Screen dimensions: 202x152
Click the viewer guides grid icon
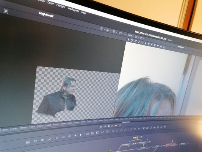point(114,32)
